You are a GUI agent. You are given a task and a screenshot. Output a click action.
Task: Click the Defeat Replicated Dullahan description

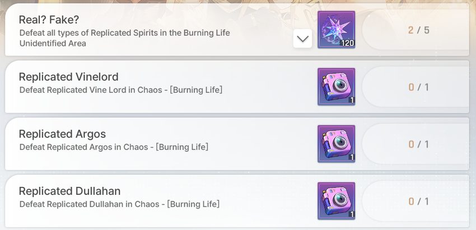coord(119,204)
